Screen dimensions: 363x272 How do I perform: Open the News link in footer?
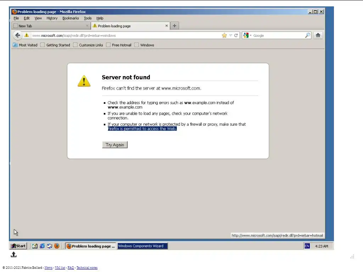(48, 268)
